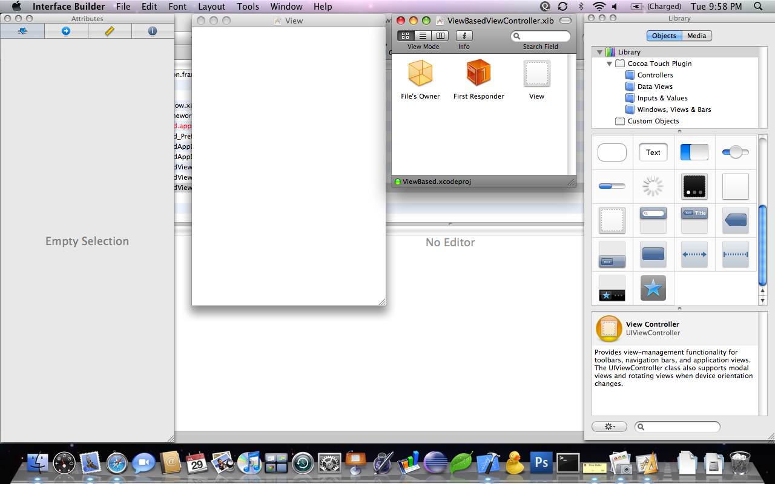This screenshot has width=775, height=484.
Task: Switch xib window to column view mode
Action: click(440, 36)
